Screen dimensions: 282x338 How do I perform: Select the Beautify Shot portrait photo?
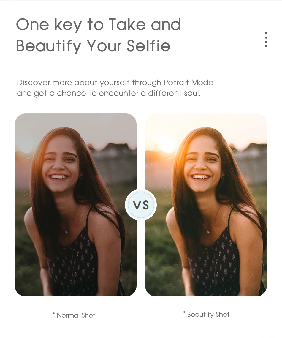[206, 205]
